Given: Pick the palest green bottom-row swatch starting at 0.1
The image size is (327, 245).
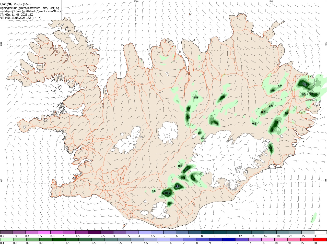Looking at the screenshot, I should point(6,239).
